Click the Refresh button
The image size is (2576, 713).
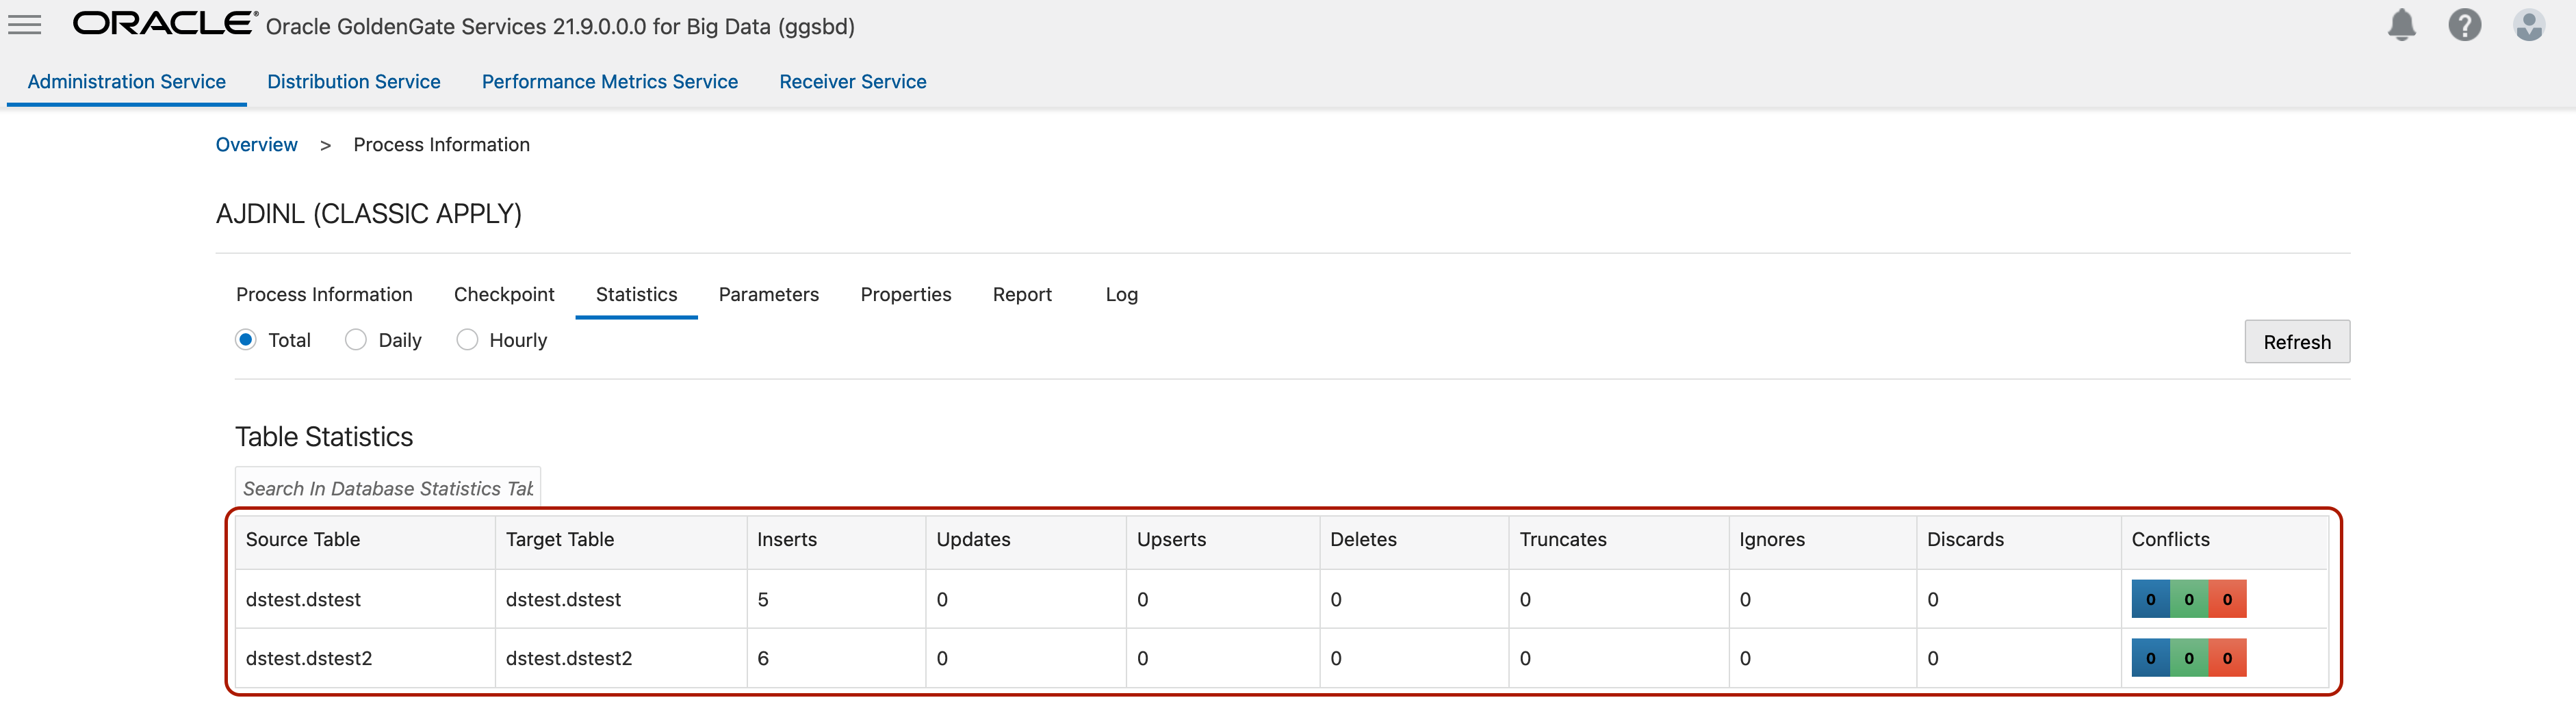pyautogui.click(x=2296, y=342)
